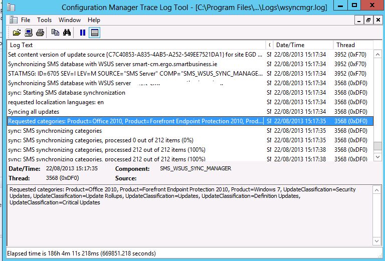Restore down the inner log document window
Viewport: 385px width, 261px height.
(368, 20)
